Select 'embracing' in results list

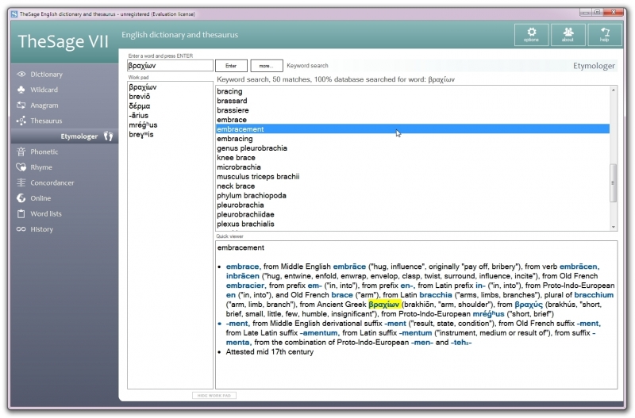412,138
